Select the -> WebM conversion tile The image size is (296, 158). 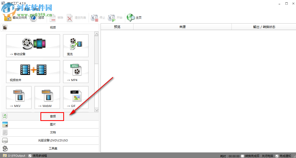[47, 97]
